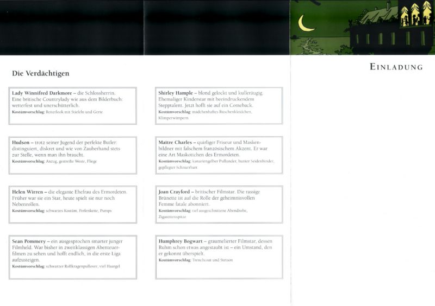435x306 pixels.
Task: Click the line "Ruhm schon etwas angestaubt ist – ein Umstand, den"
Action: point(215,247)
